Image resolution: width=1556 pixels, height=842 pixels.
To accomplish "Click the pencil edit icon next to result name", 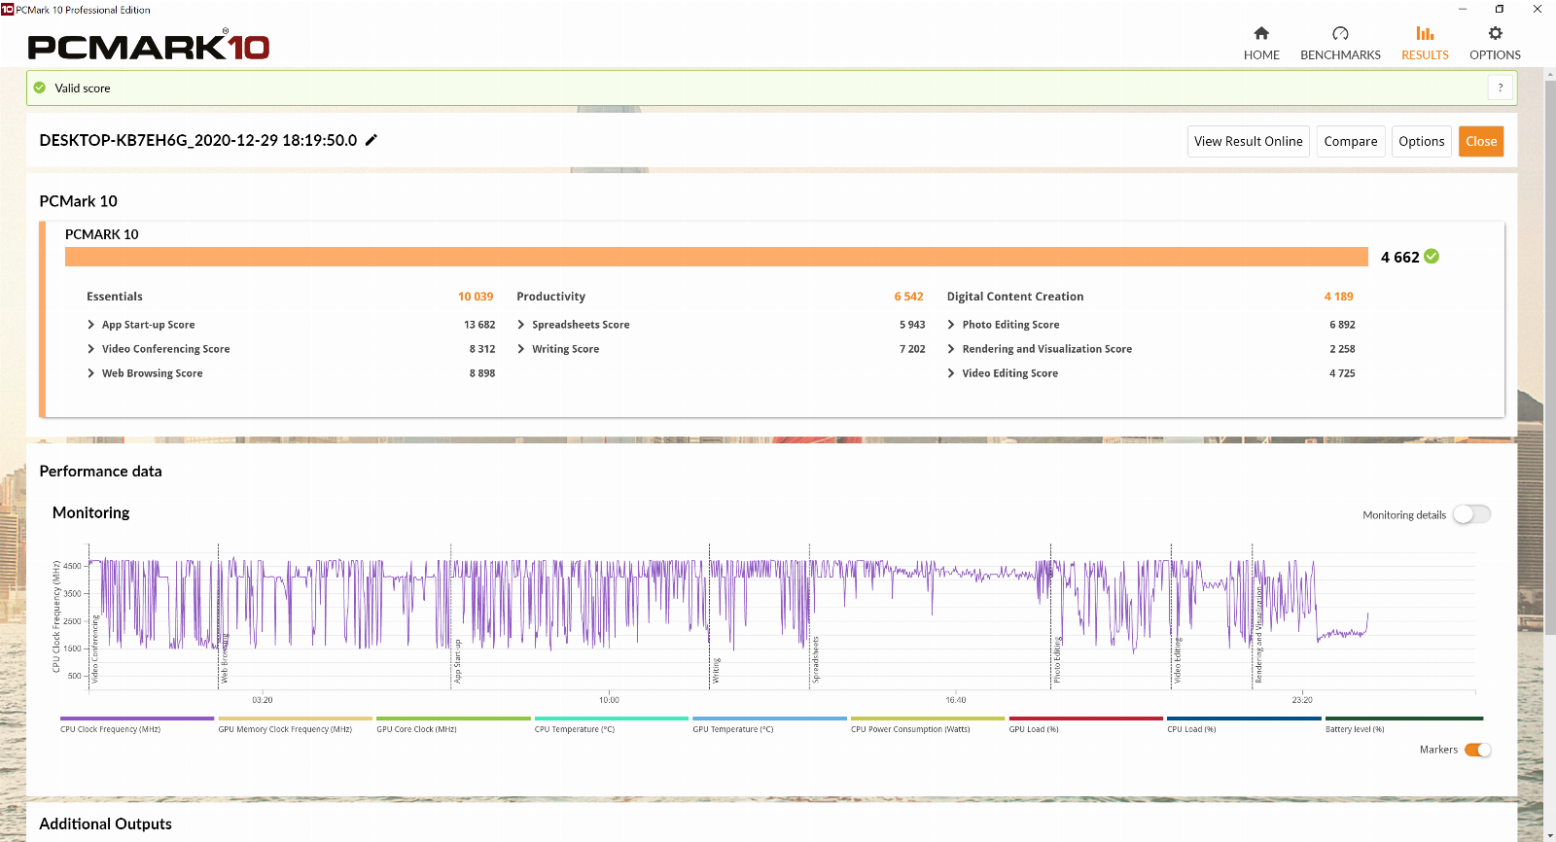I will [x=371, y=140].
